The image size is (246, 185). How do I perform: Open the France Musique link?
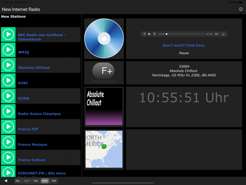click(33, 144)
